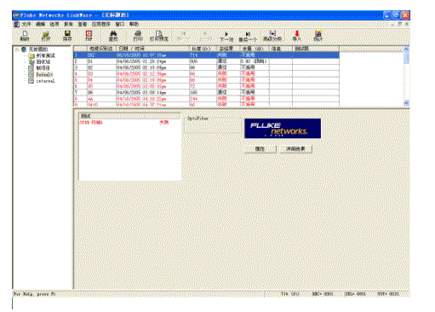
Task: Click the red arrow Import (导入) icon
Action: point(297,36)
